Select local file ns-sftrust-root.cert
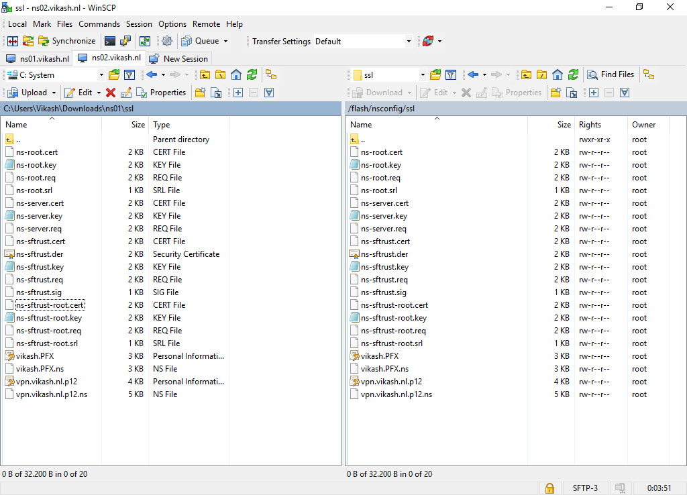This screenshot has height=495, width=687. 50,305
